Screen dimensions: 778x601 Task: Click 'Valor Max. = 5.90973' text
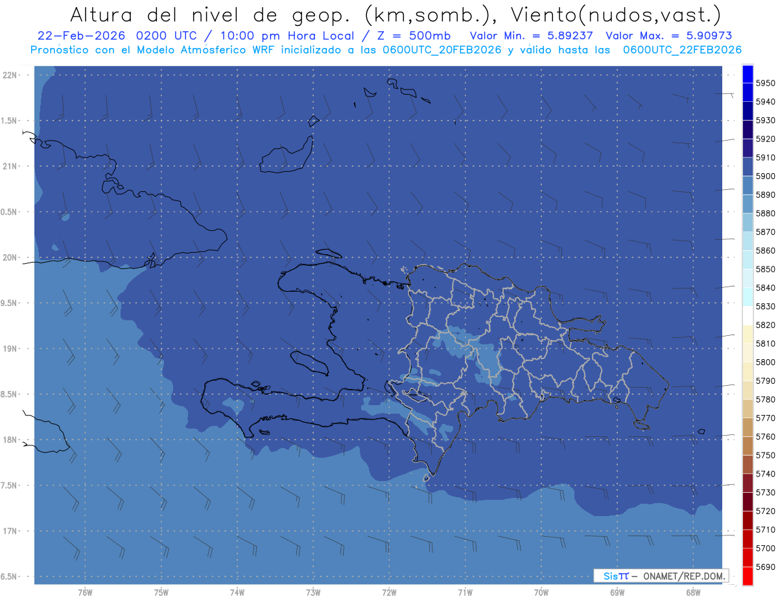668,36
